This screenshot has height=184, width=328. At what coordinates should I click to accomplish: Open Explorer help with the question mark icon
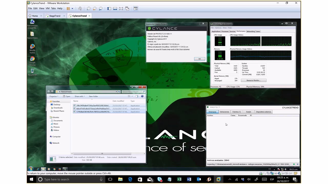pos(142,96)
